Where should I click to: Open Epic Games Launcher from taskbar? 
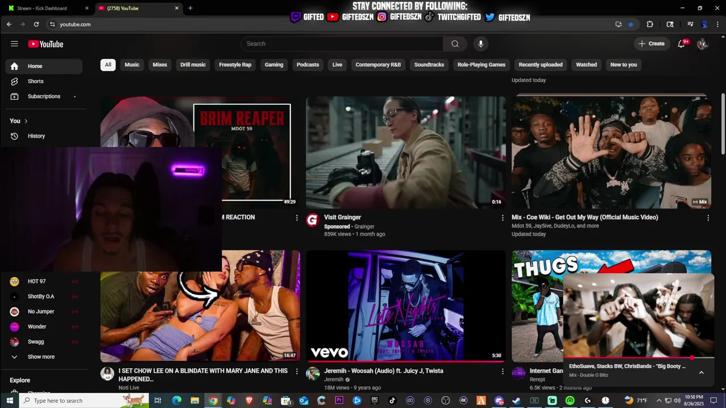point(374,401)
